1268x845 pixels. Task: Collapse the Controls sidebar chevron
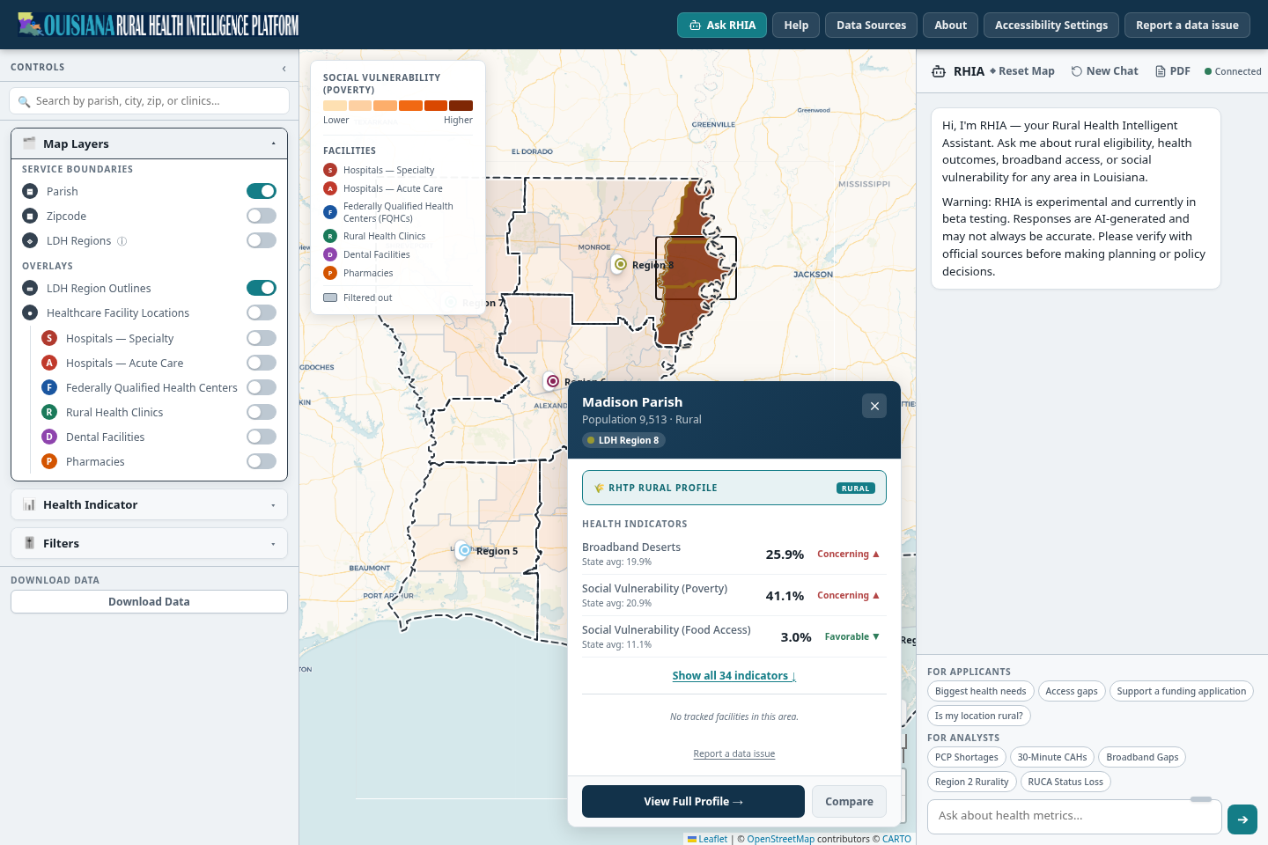[284, 68]
